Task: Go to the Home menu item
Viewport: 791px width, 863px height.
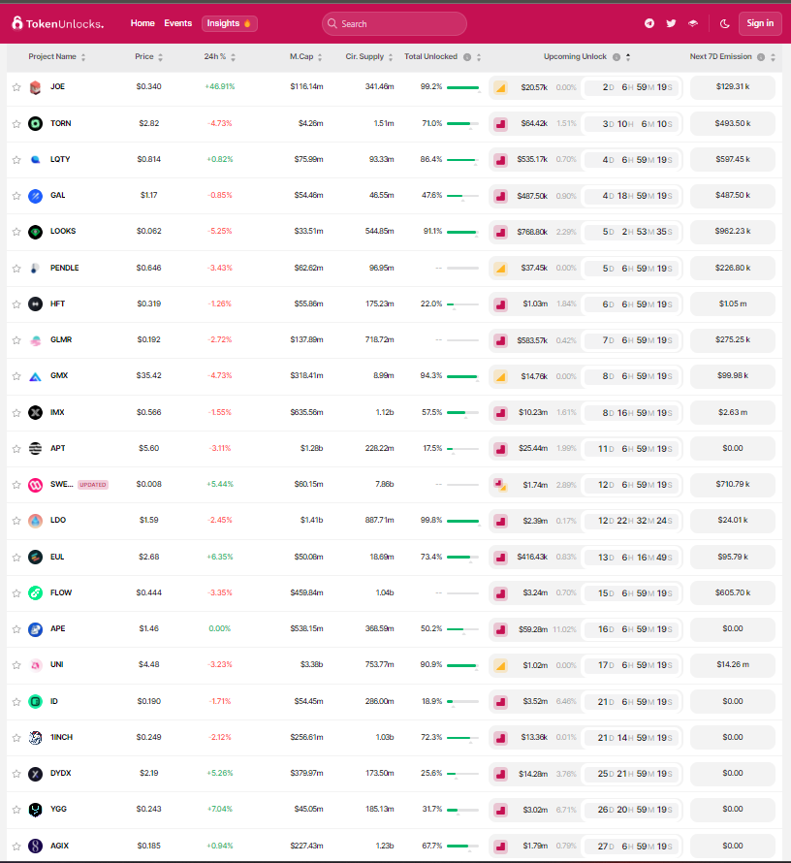Action: (142, 23)
